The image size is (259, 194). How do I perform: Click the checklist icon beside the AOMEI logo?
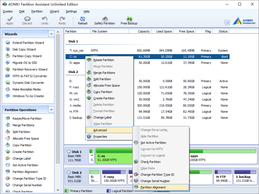coord(227,22)
